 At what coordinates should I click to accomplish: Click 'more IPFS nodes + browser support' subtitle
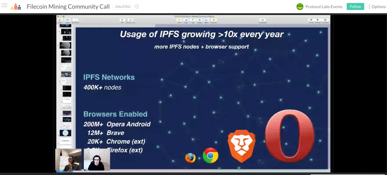pos(201,46)
